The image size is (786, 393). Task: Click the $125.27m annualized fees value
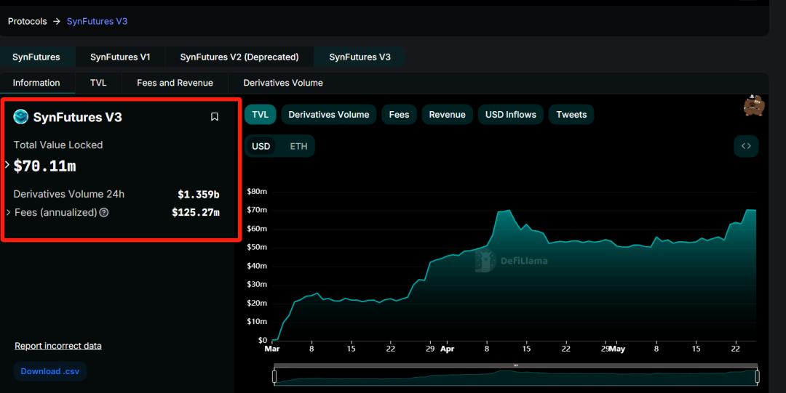pos(196,213)
